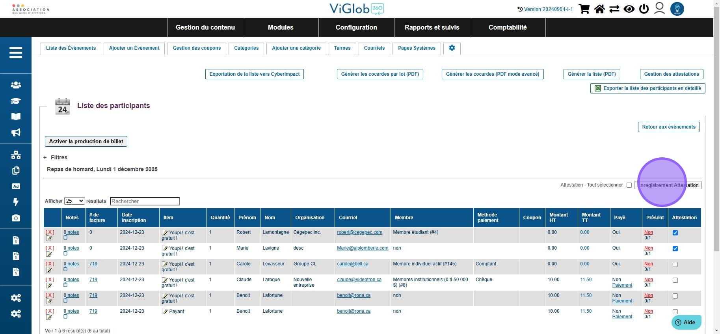Open the graduation cap sidebar icon
Image resolution: width=720 pixels, height=334 pixels.
[x=16, y=101]
